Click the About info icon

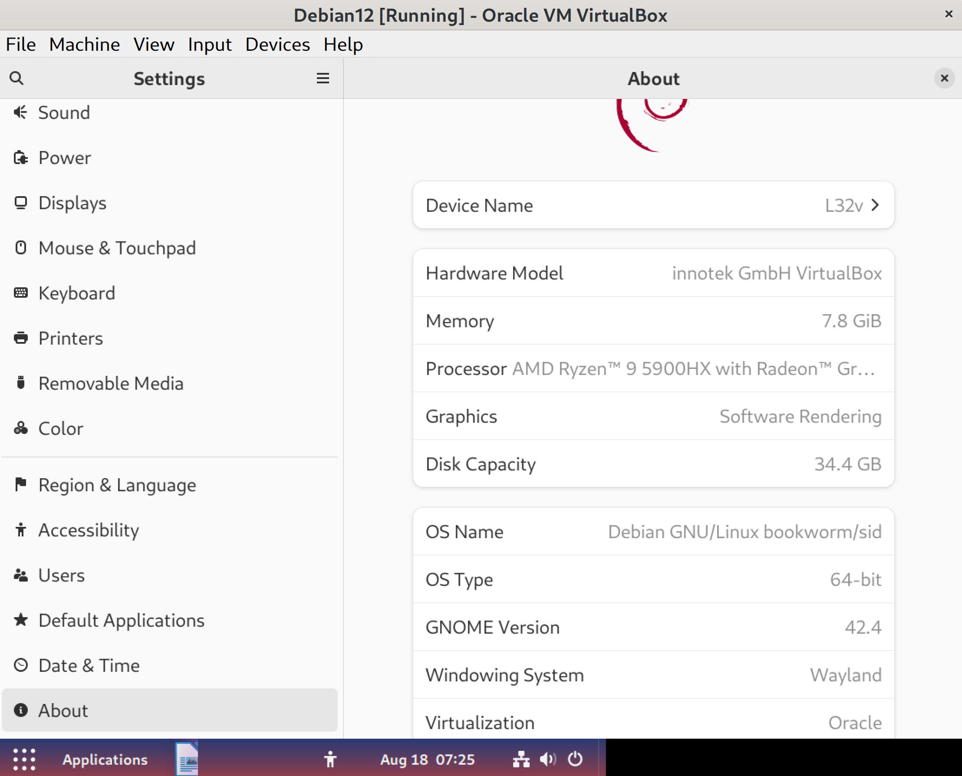20,710
